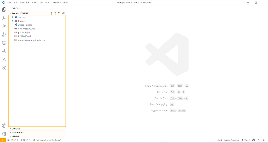The image size is (268, 143).
Task: Open the Testing flask icon
Action: click(x=4, y=59)
